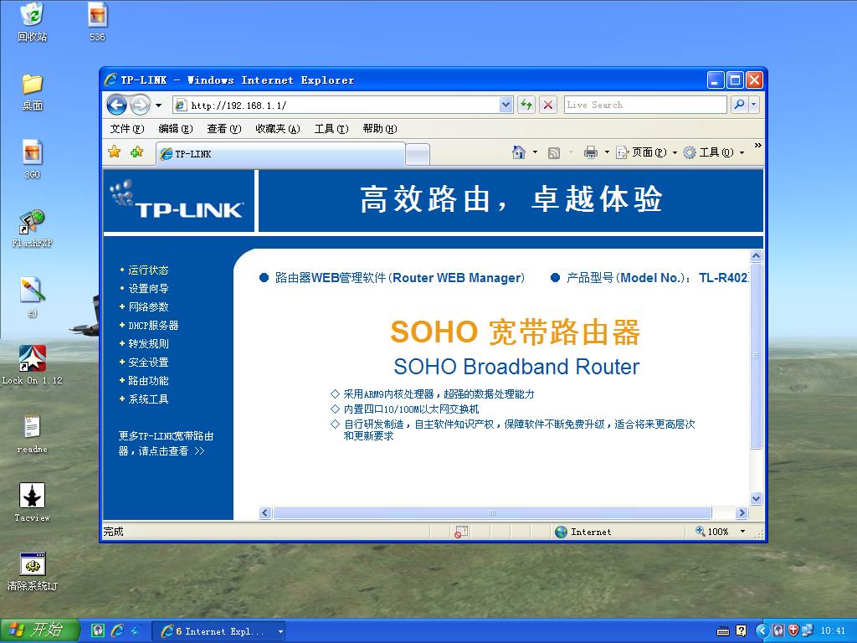
Task: Click the Add to Favorites star-plus icon
Action: [136, 152]
